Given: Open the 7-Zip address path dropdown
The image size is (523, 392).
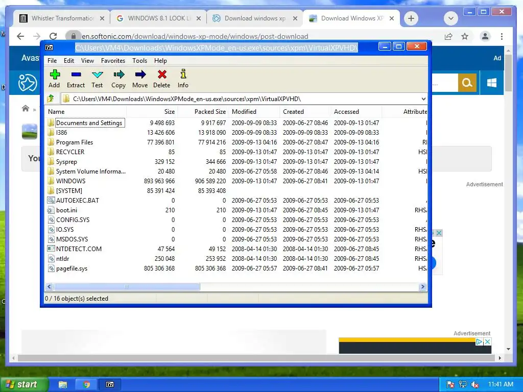Looking at the screenshot, I should pyautogui.click(x=423, y=99).
